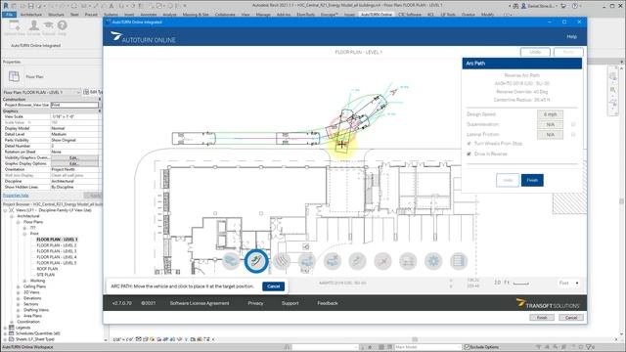Click Undo button in Arc Path panel
Viewport: 626px width, 352px height.
pyautogui.click(x=508, y=180)
